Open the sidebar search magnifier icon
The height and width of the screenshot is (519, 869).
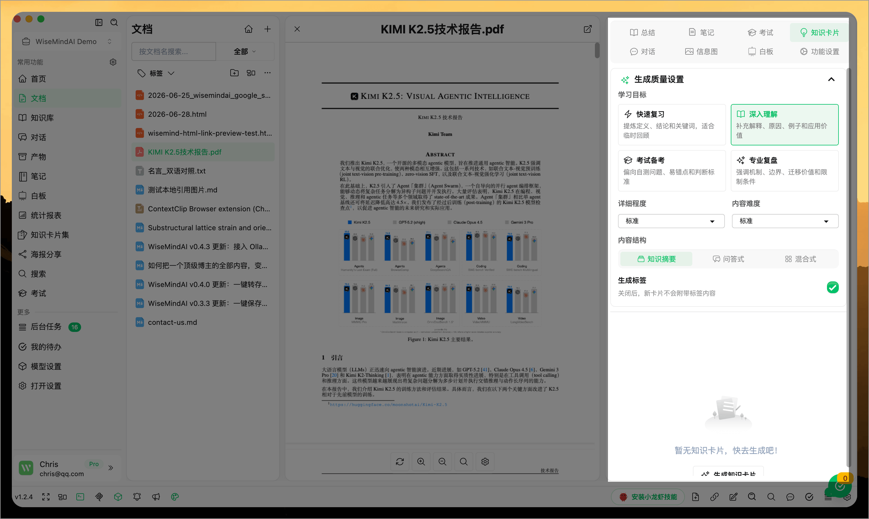[114, 22]
